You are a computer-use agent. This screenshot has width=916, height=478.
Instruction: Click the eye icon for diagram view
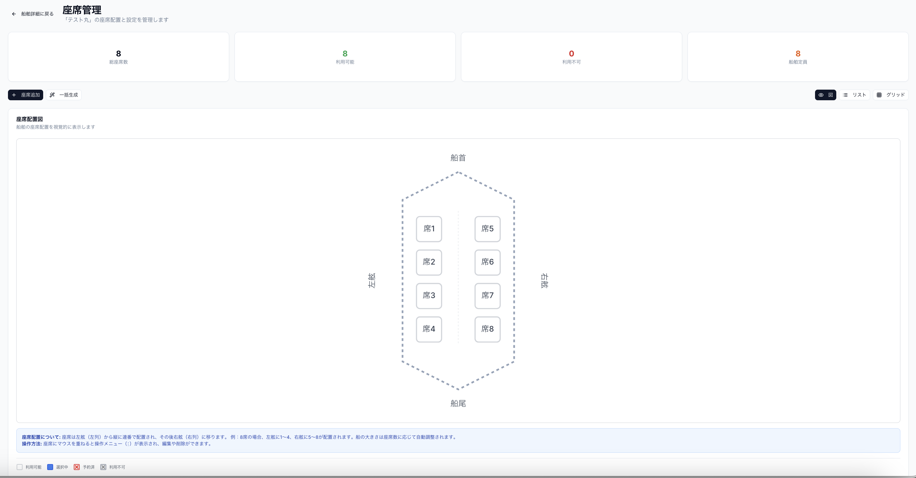tap(821, 95)
